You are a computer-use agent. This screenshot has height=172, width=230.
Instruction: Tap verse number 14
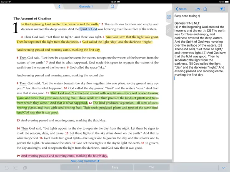[18, 128]
